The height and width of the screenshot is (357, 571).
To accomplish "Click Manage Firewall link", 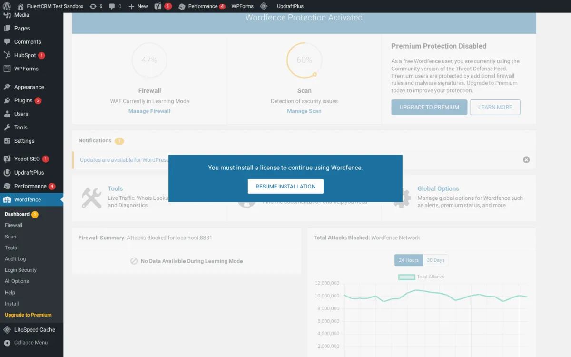I will point(149,111).
